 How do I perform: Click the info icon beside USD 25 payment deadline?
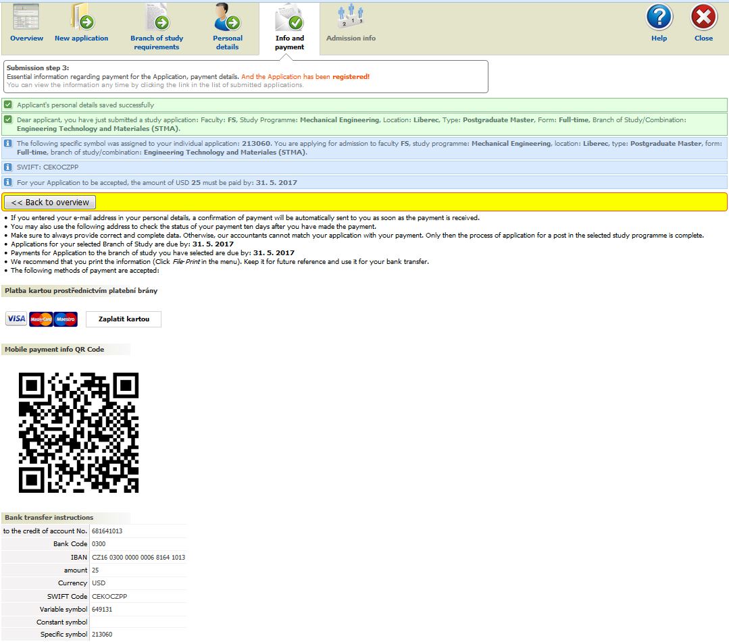tap(8, 182)
